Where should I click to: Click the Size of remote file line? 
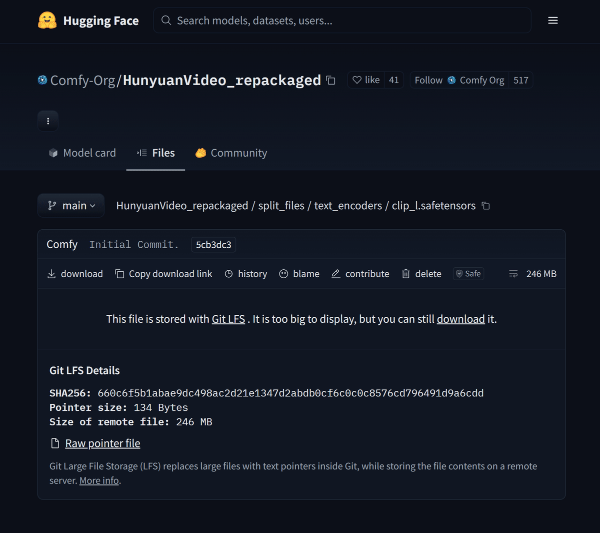(131, 422)
